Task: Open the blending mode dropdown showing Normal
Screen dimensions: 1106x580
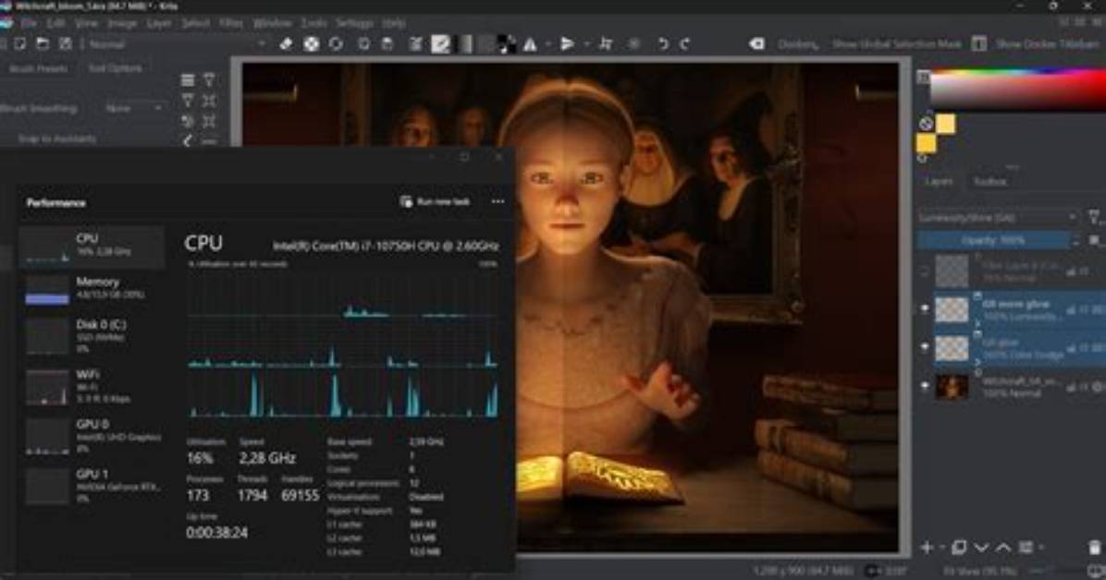Action: pyautogui.click(x=177, y=43)
